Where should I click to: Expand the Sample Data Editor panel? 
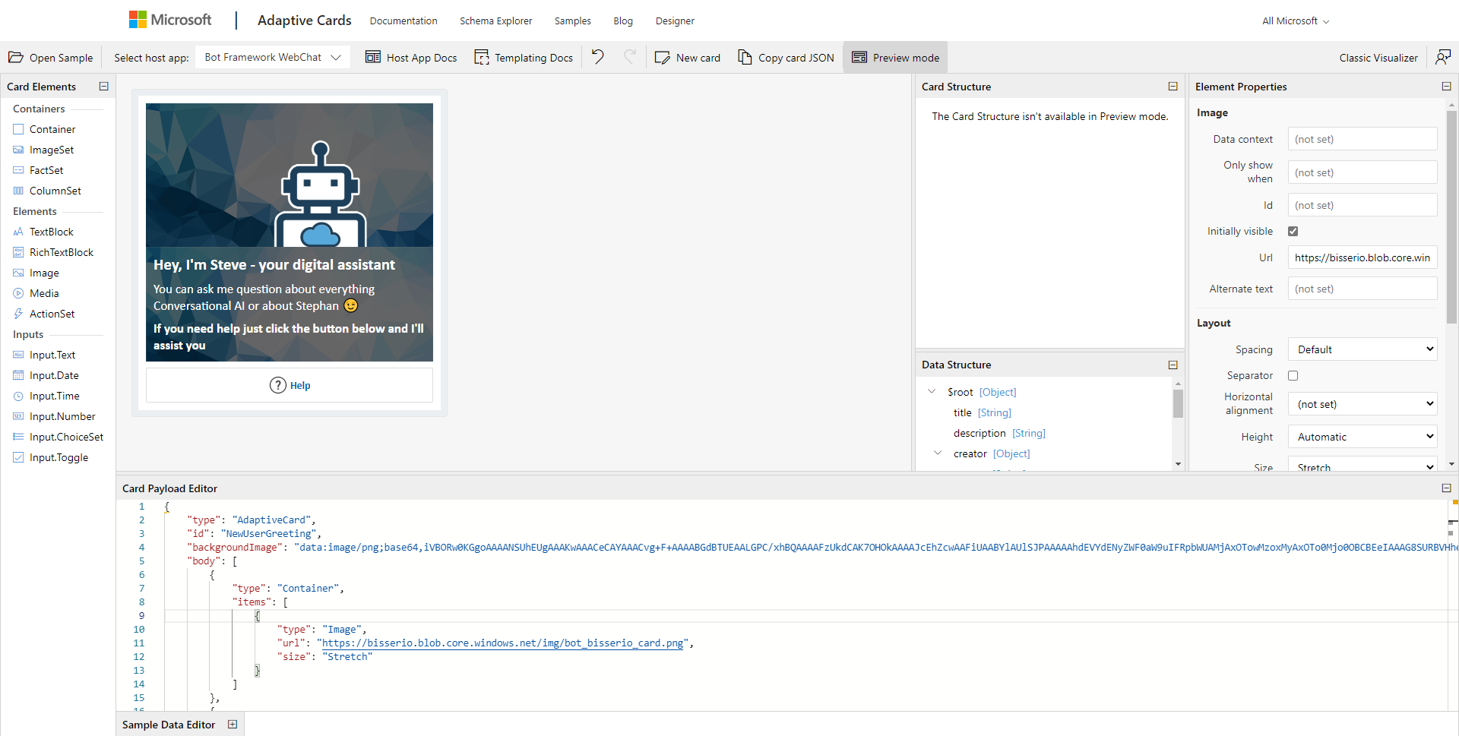coord(233,725)
